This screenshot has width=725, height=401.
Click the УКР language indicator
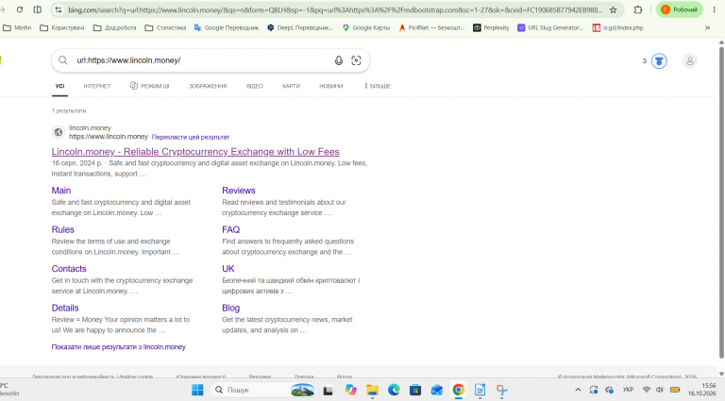(x=628, y=390)
